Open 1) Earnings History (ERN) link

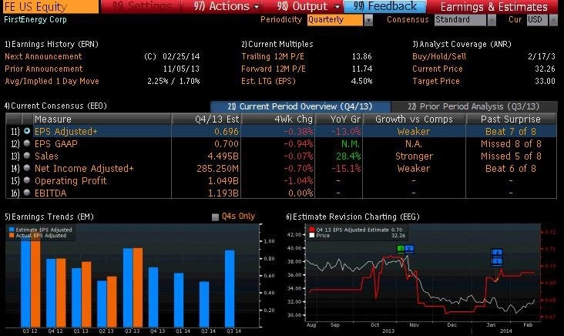pyautogui.click(x=52, y=44)
